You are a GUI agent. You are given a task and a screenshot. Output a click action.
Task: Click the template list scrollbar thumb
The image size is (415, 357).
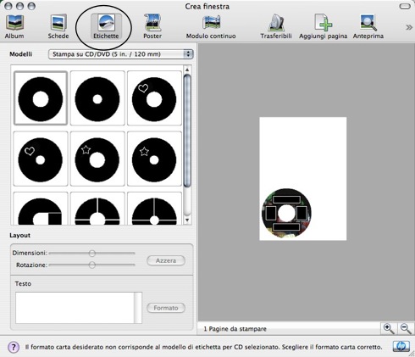[x=187, y=131]
